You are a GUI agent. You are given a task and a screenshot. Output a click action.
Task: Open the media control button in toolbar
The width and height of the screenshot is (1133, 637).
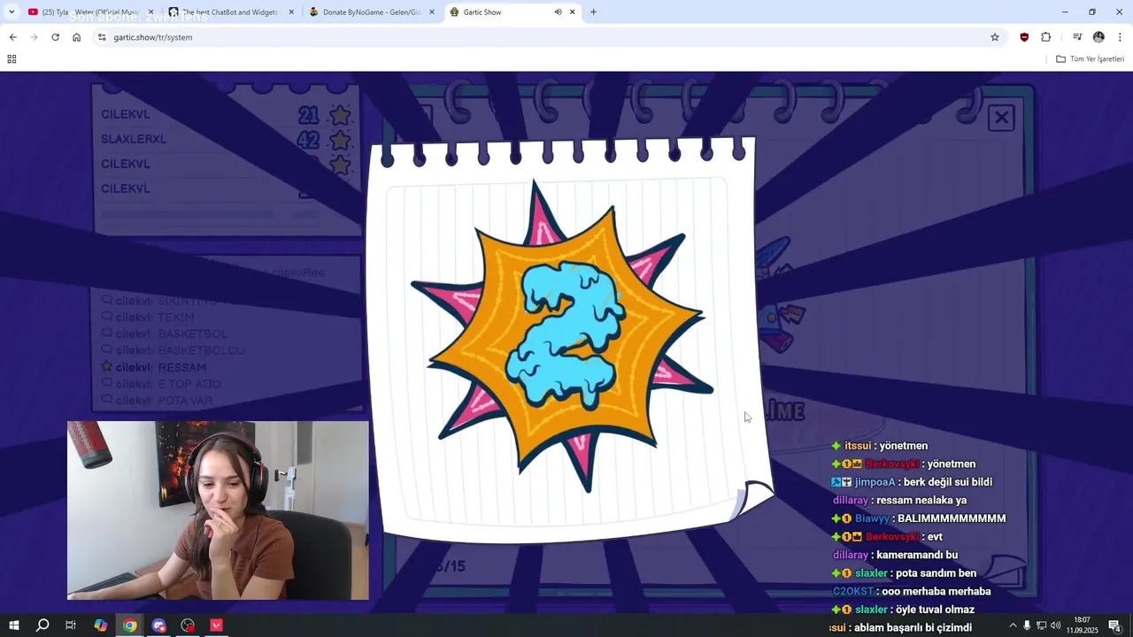click(1077, 37)
